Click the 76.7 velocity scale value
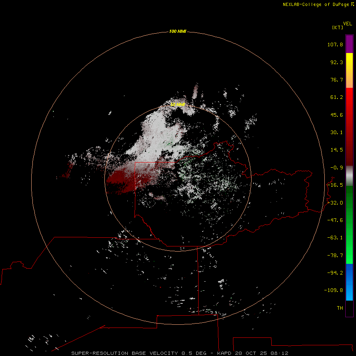 point(337,80)
